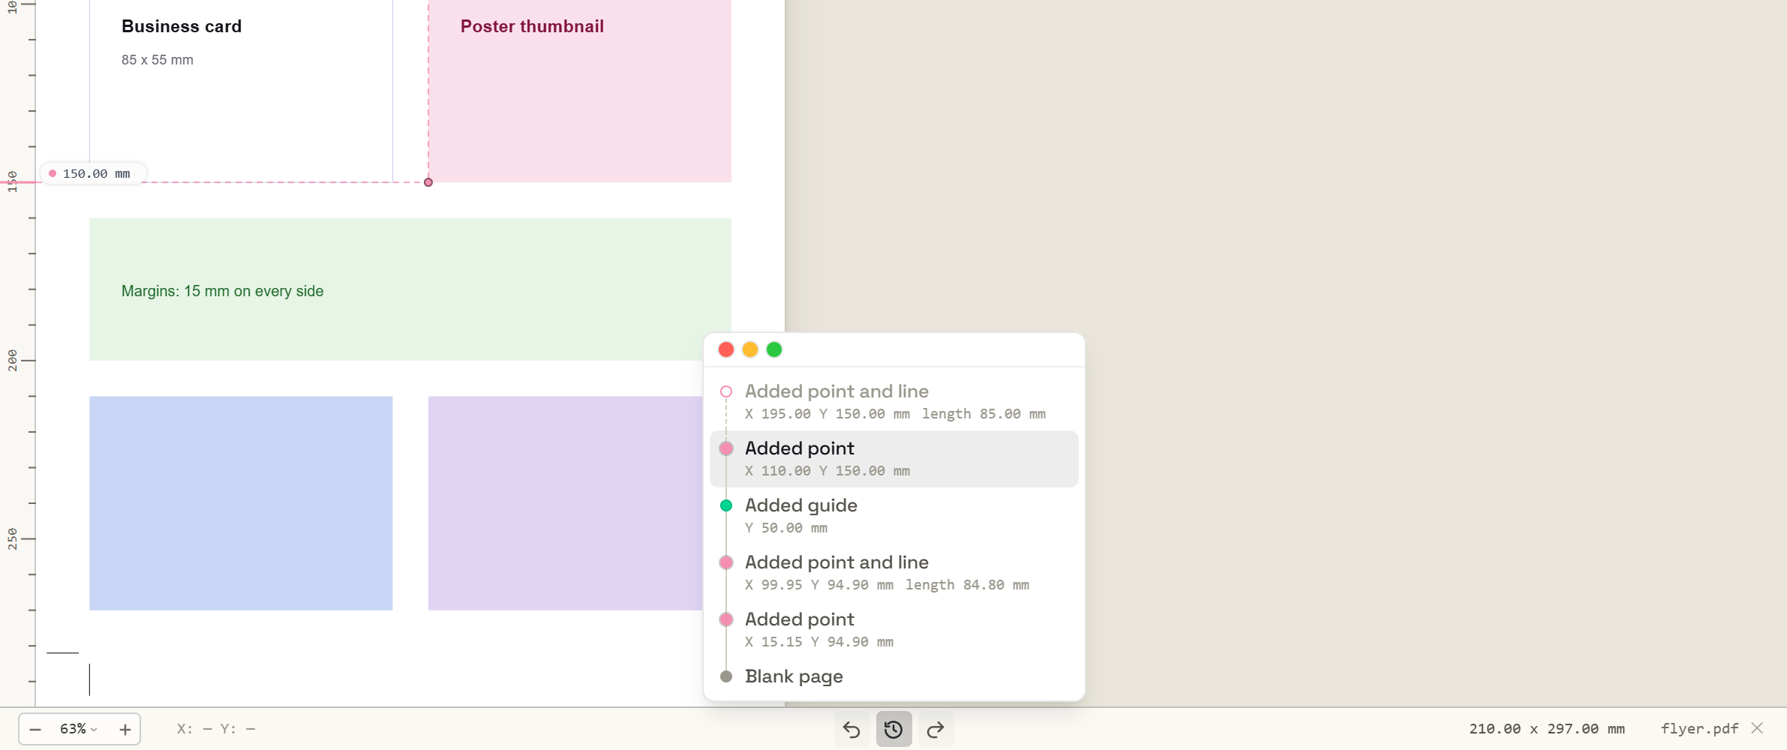Image resolution: width=1787 pixels, height=750 pixels.
Task: Click the 150.00 mm guide label
Action: pyautogui.click(x=94, y=174)
